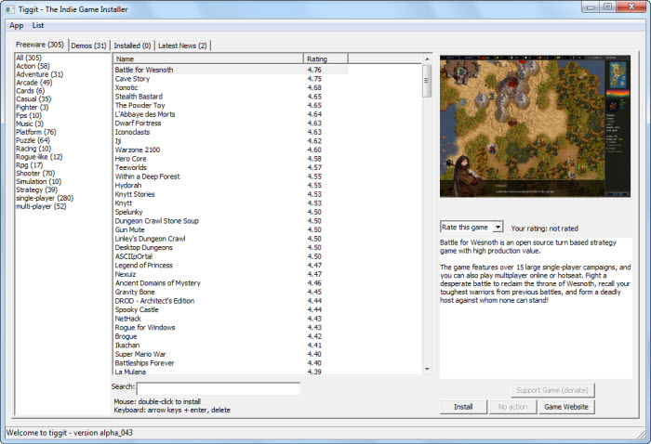This screenshot has height=444, width=651.
Task: Open the App menu
Action: [16, 25]
